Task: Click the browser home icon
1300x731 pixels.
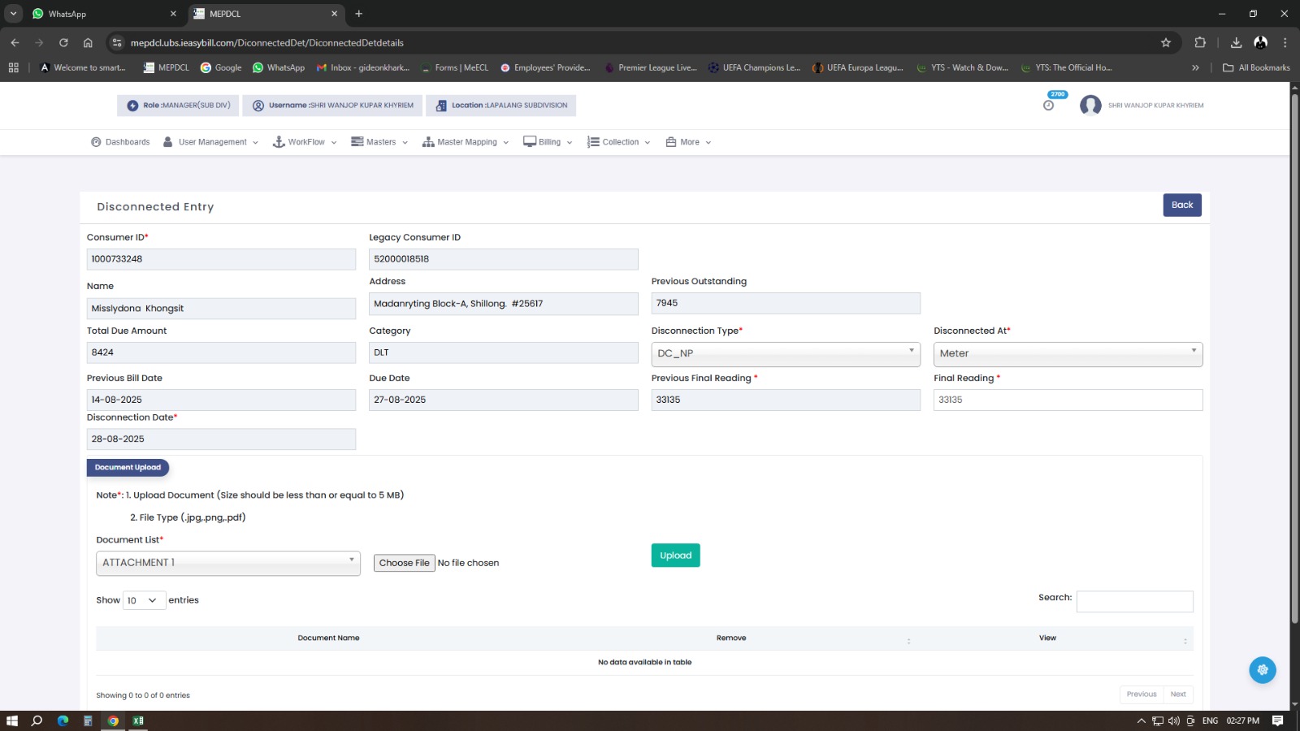Action: 88,43
